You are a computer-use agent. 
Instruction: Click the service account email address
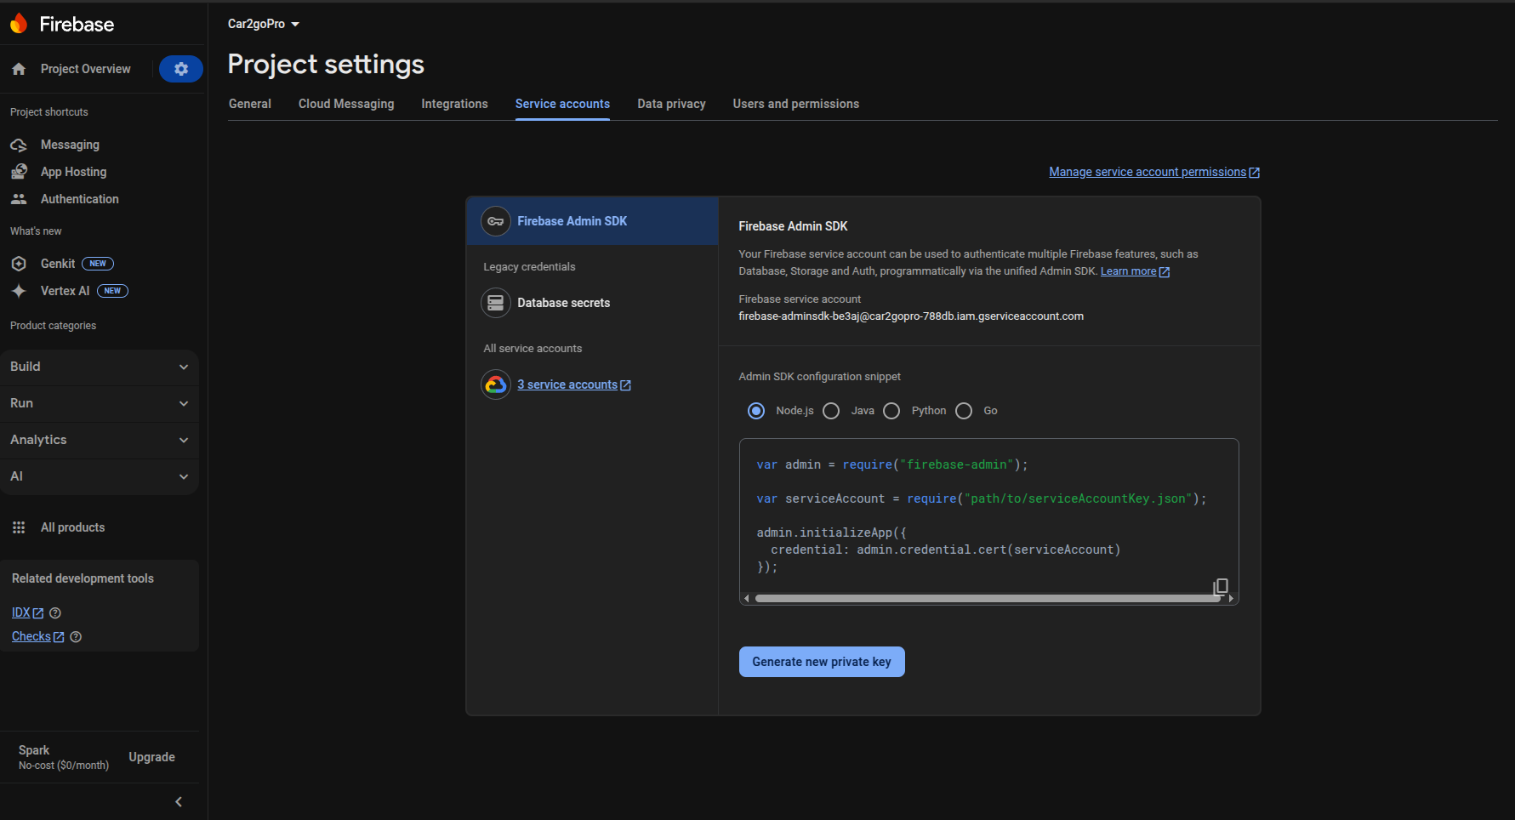tap(911, 316)
